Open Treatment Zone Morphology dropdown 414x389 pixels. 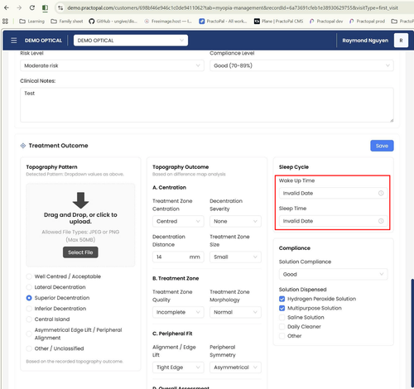[235, 312]
